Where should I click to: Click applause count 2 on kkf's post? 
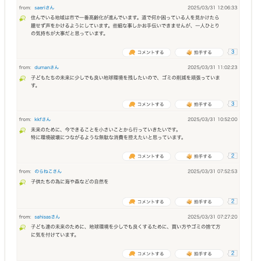232,156
